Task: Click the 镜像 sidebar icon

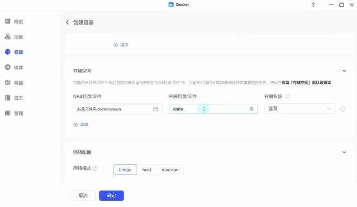Action: (x=8, y=67)
